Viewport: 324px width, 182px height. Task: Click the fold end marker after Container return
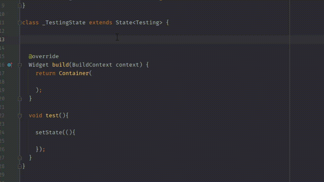click(20, 99)
